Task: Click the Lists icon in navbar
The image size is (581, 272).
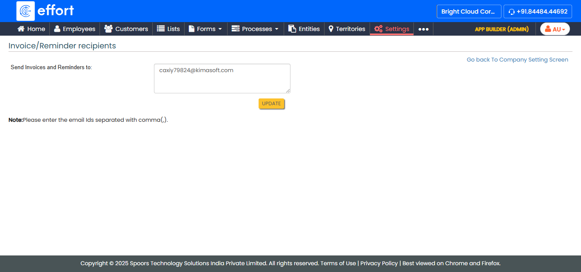Action: click(161, 29)
